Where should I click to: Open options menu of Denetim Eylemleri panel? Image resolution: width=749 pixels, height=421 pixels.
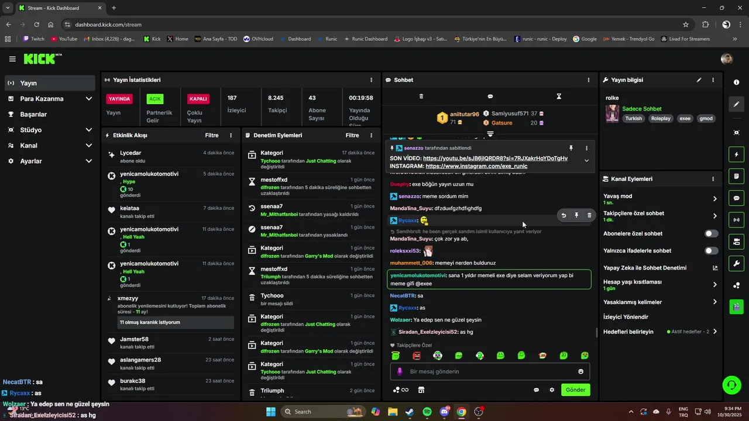(x=371, y=135)
